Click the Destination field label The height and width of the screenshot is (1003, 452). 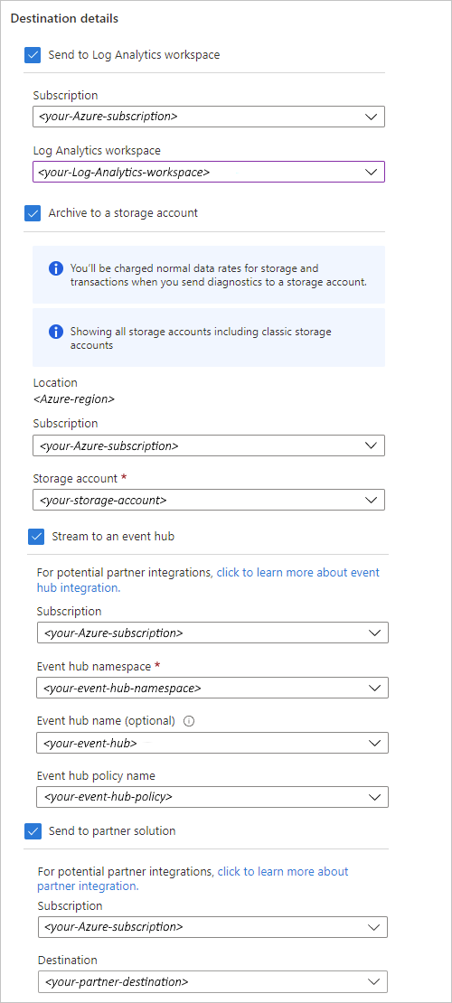(67, 961)
